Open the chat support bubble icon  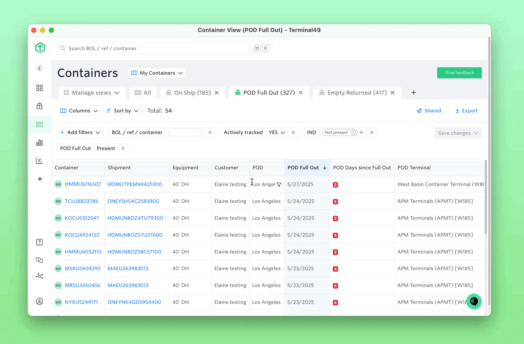pyautogui.click(x=474, y=302)
